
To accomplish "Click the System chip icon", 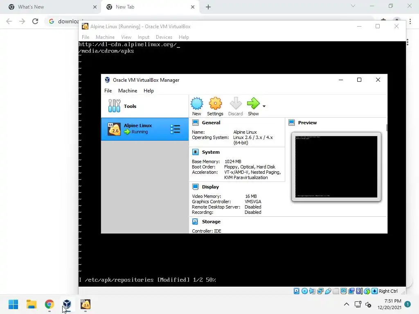I will 195,152.
